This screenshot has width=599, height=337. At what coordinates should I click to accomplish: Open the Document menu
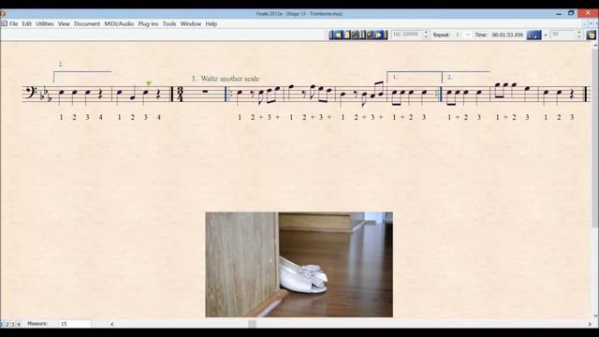point(87,23)
